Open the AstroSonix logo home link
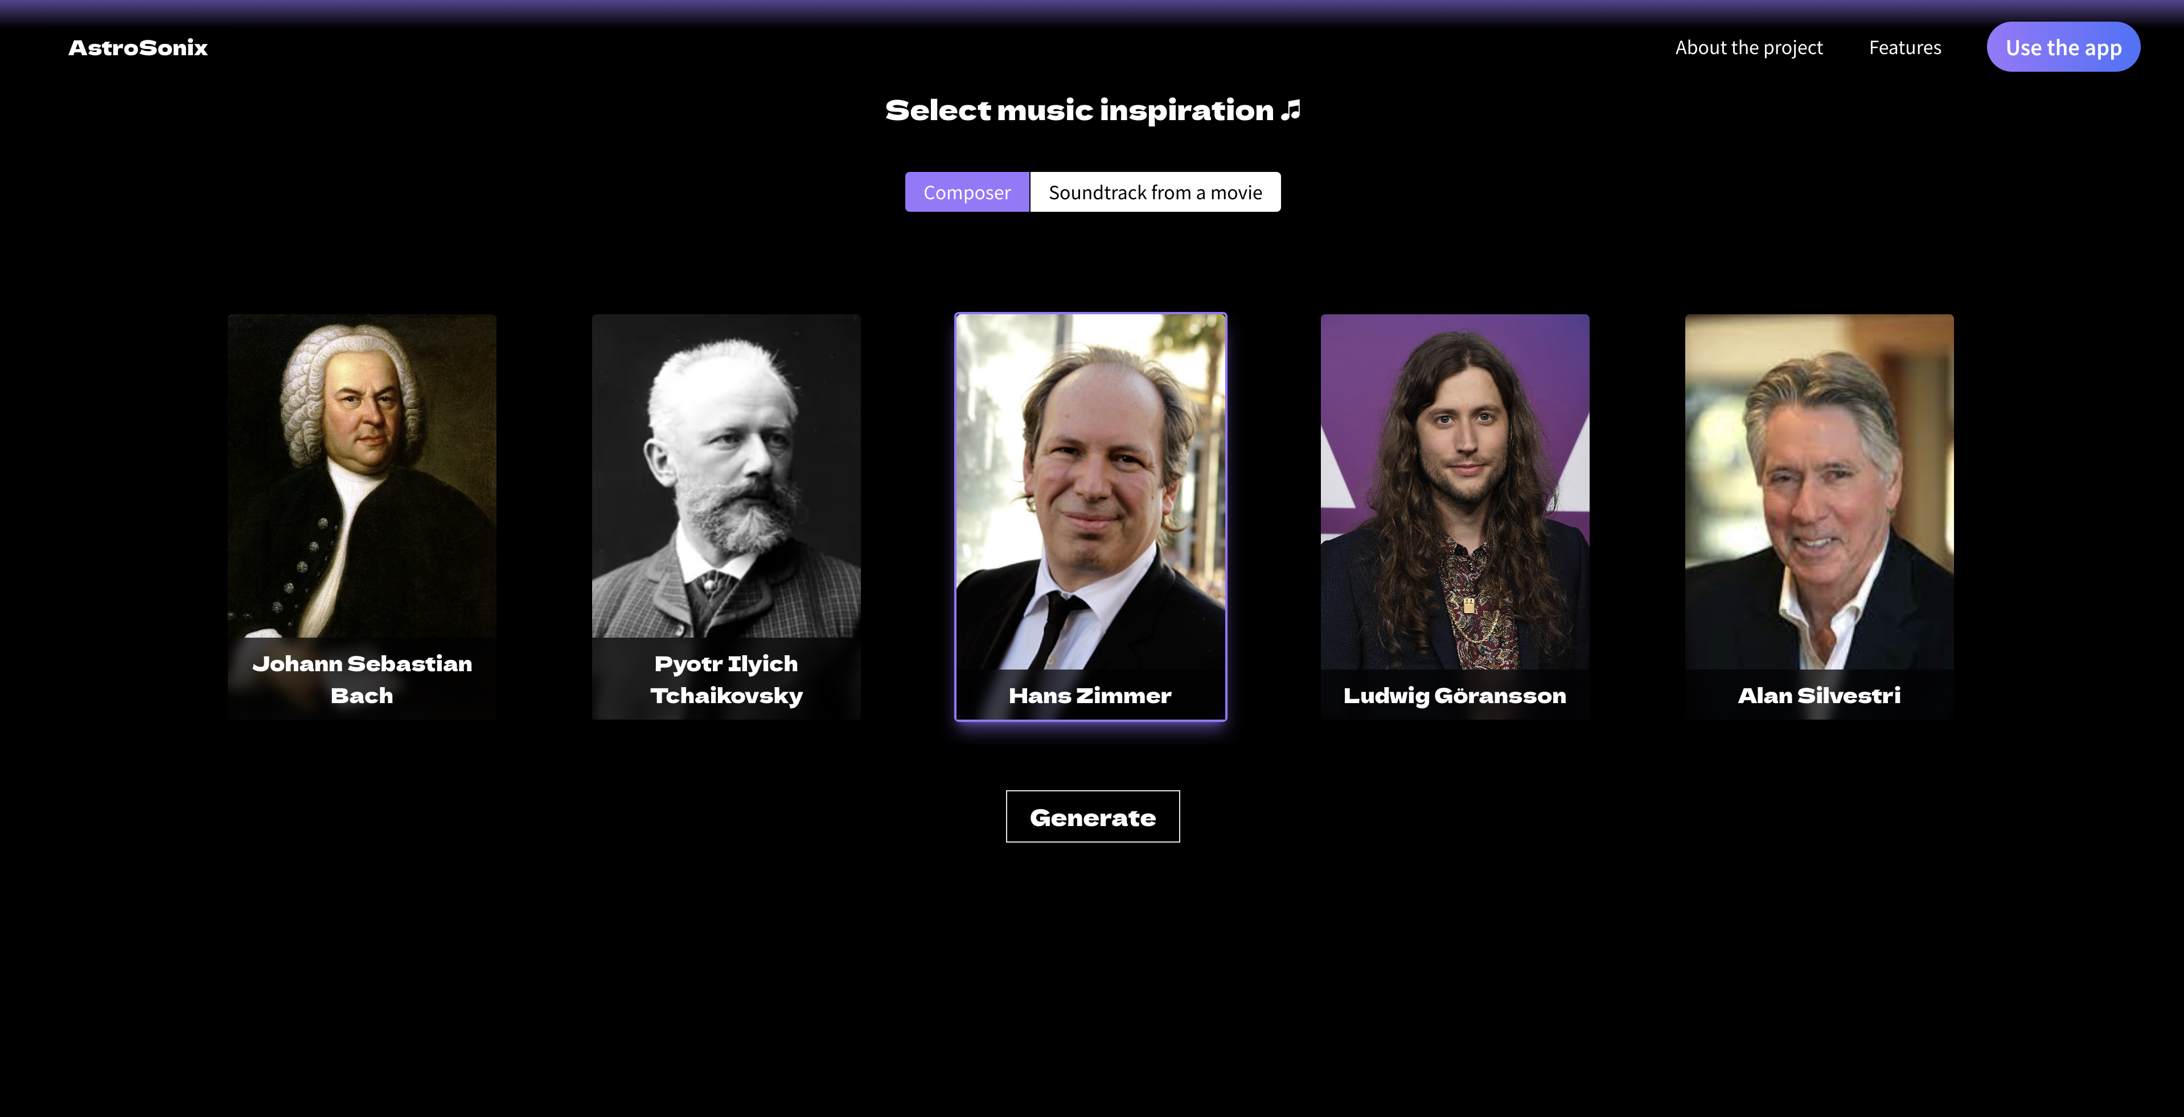The height and width of the screenshot is (1117, 2184). pos(138,47)
